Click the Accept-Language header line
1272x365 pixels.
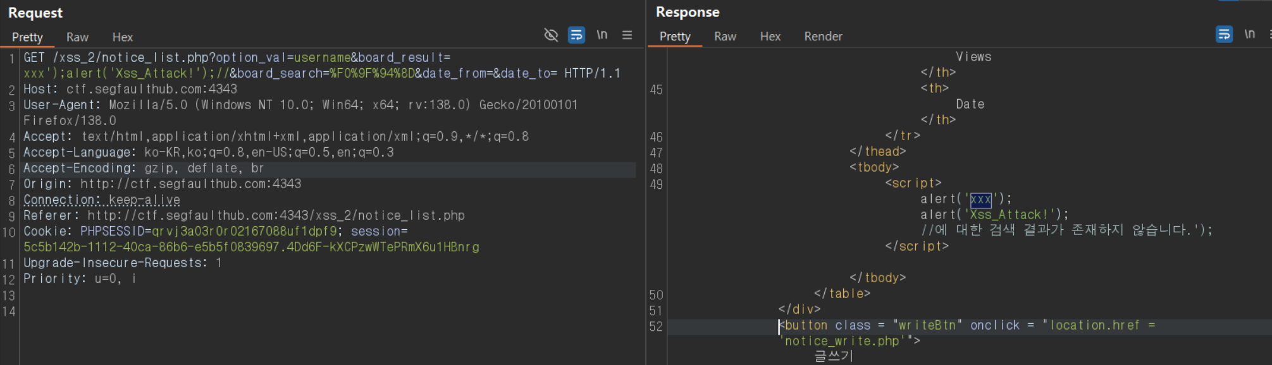[209, 152]
